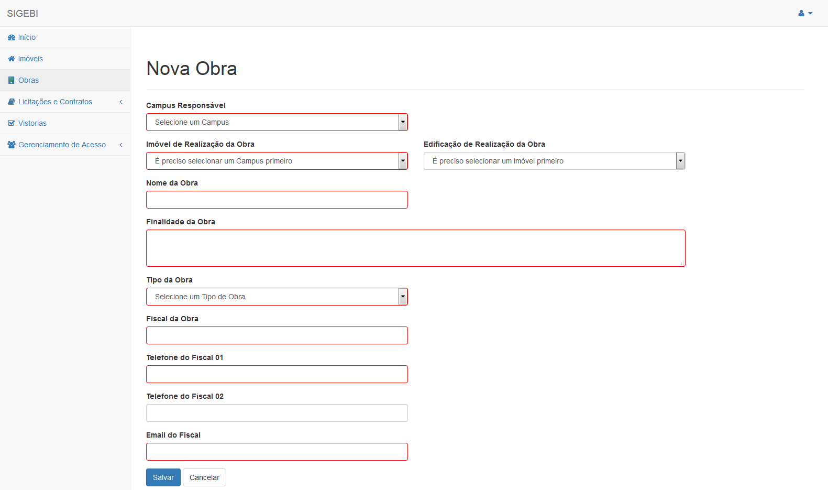
Task: Click the Tipo da Obra label
Action: [169, 280]
